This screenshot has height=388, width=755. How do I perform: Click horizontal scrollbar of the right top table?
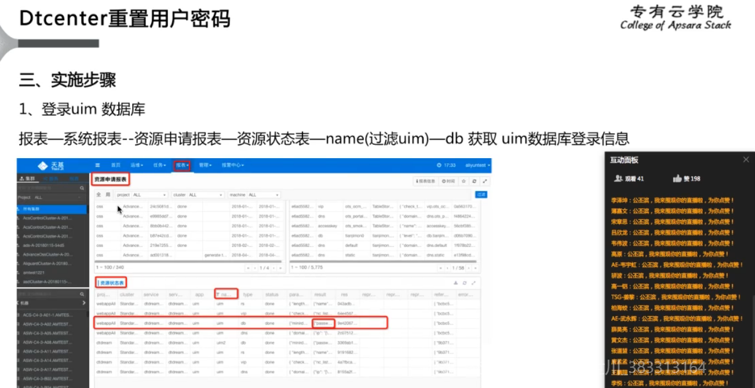coord(383,260)
